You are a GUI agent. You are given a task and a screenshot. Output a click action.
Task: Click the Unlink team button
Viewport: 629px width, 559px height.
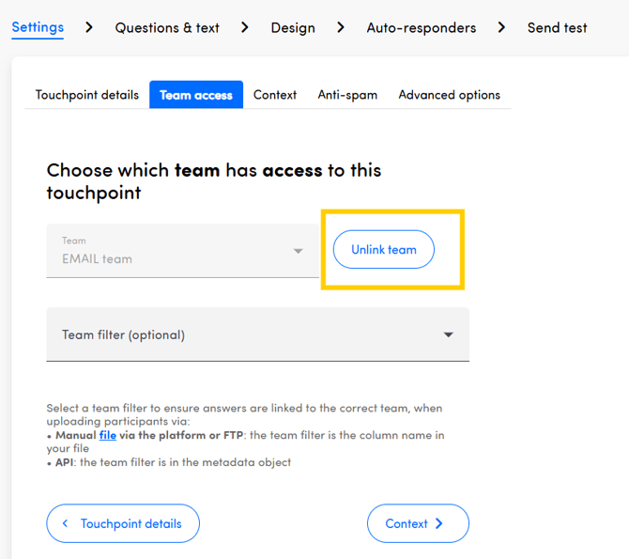coord(383,250)
